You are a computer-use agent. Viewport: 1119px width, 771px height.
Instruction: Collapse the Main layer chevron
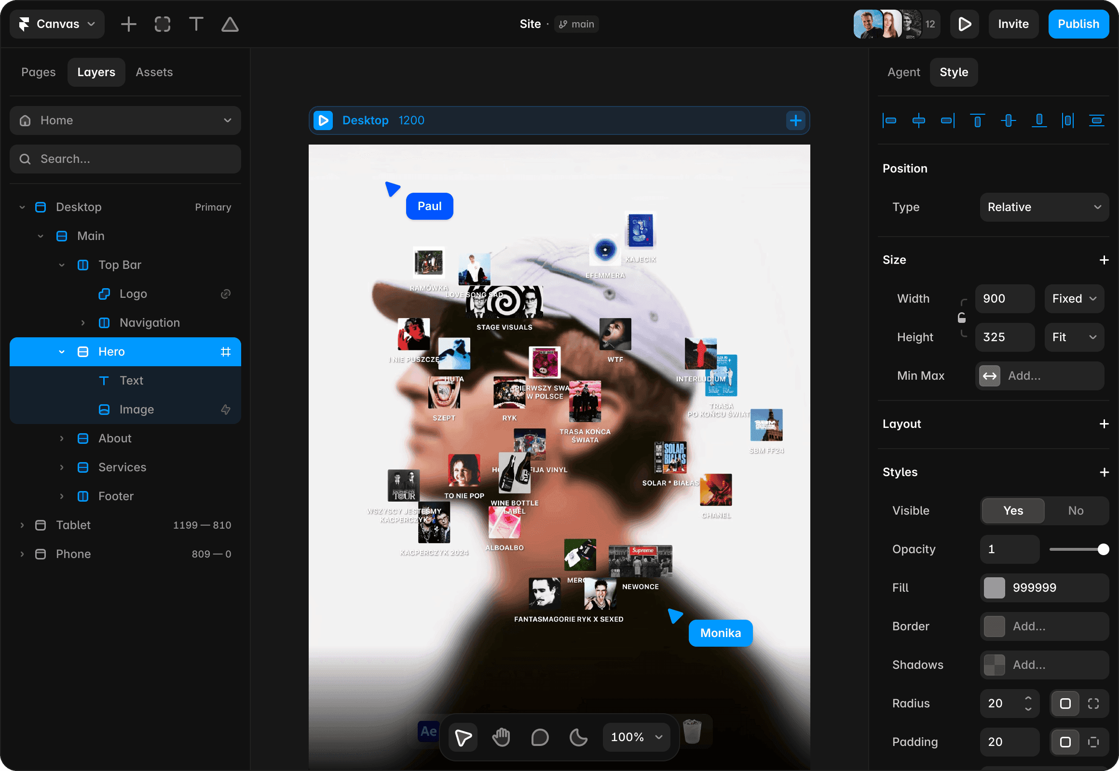point(41,236)
